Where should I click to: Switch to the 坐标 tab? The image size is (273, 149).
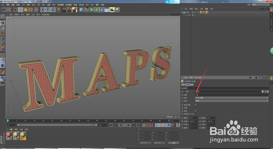[192, 85]
